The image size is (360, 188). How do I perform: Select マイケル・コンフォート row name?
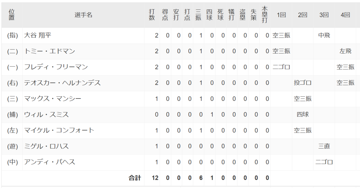pyautogui.click(x=59, y=130)
